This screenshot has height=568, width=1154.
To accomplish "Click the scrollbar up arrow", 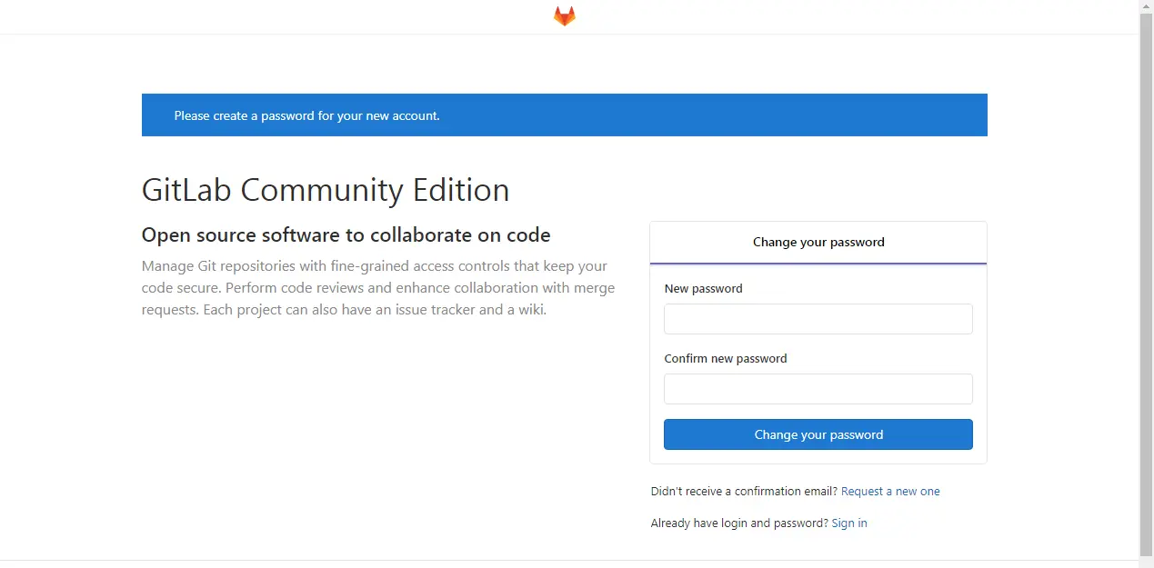I will pyautogui.click(x=1146, y=5).
